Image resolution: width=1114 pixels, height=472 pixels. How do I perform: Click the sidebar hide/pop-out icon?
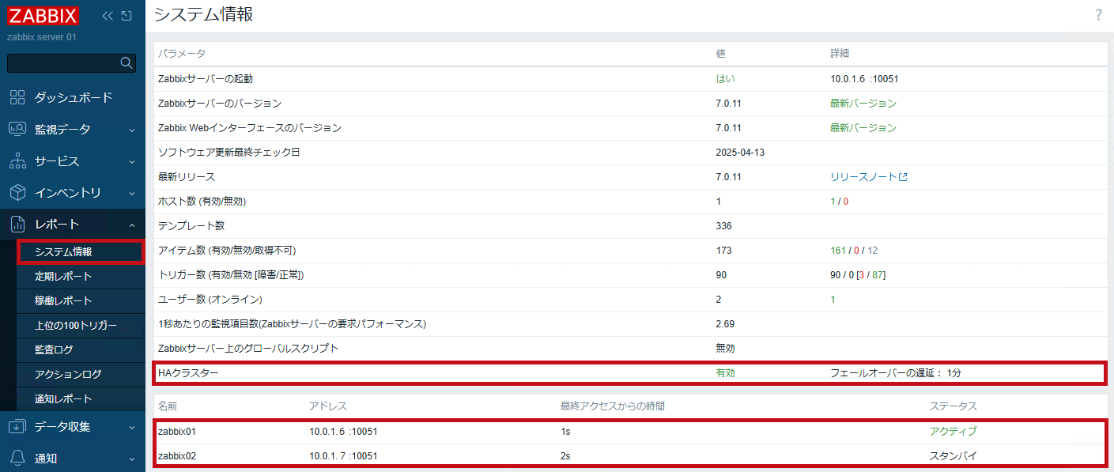[127, 16]
